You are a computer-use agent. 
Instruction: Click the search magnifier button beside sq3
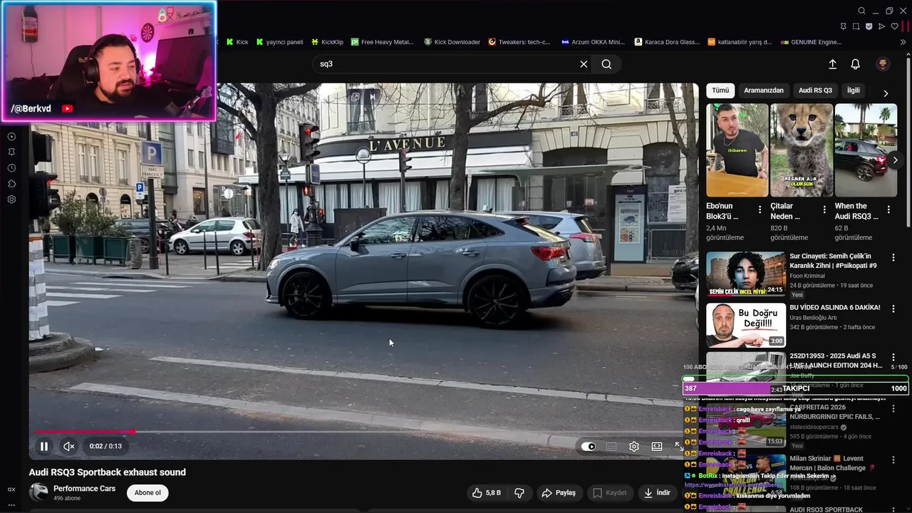pos(606,64)
